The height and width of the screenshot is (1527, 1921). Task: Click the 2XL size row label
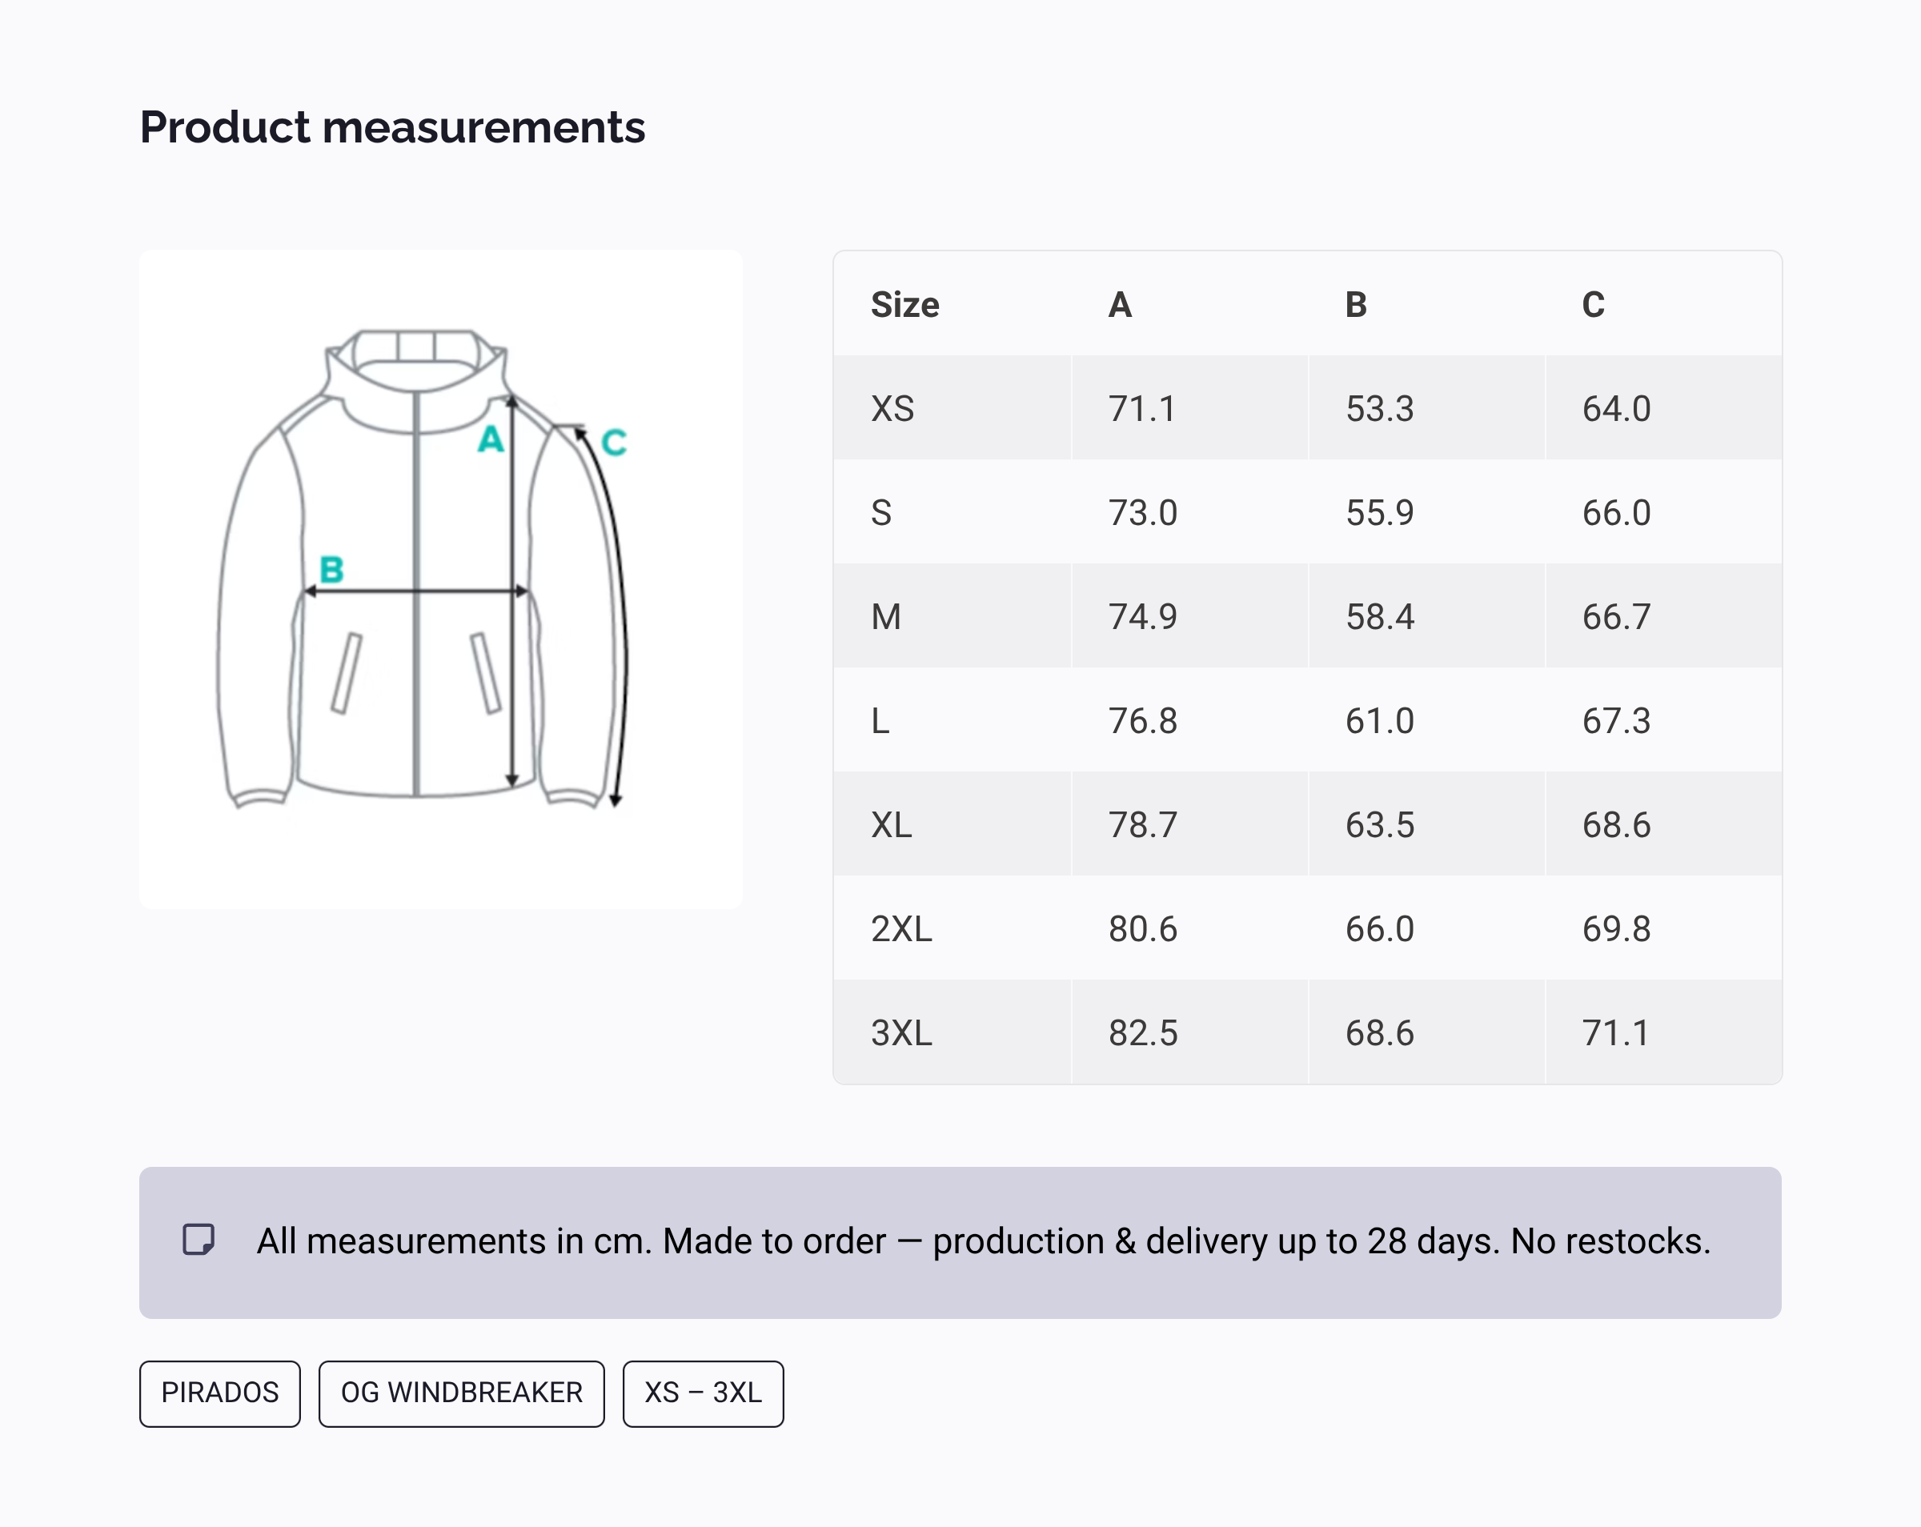[900, 929]
